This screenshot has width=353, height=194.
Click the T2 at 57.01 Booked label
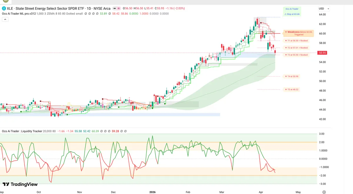click(x=297, y=47)
